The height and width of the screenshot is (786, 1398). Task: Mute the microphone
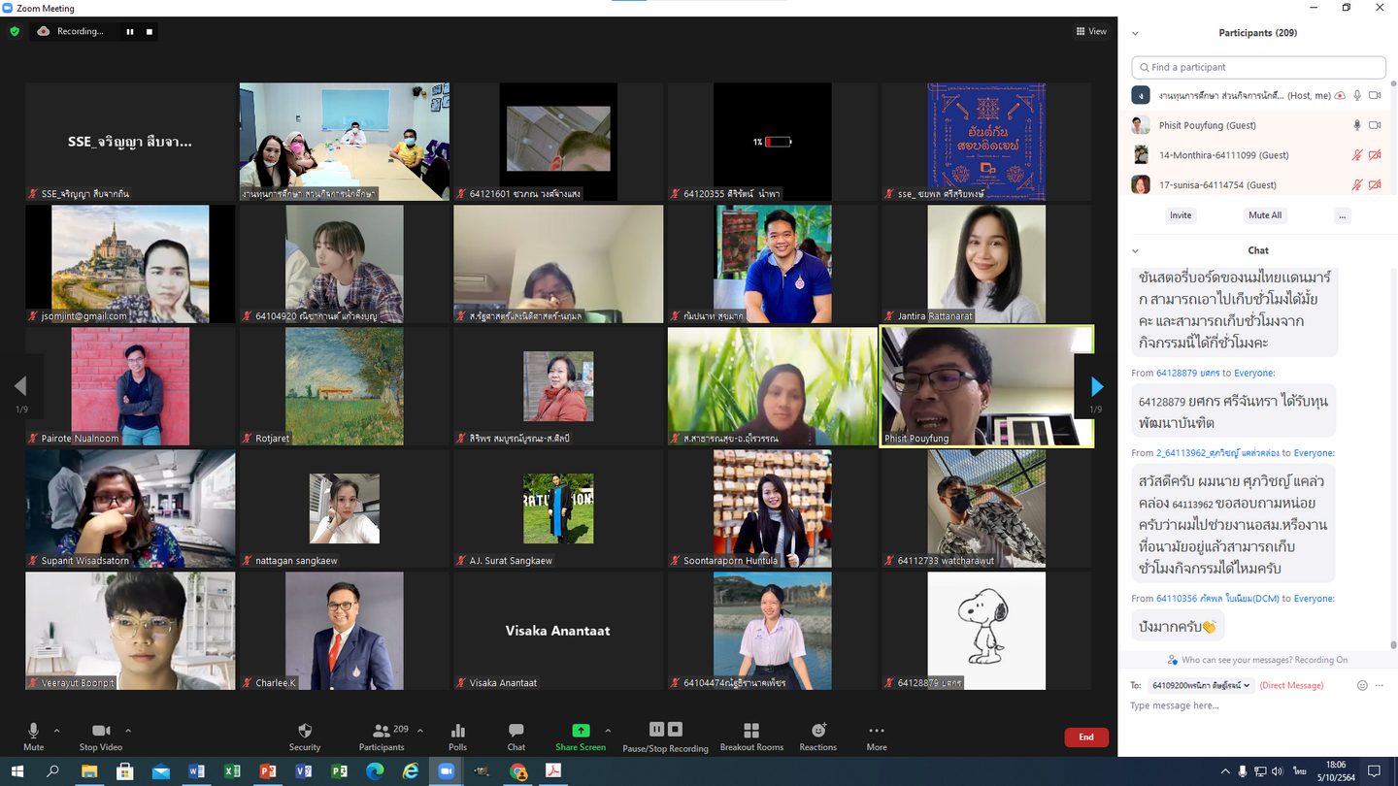pyautogui.click(x=33, y=736)
